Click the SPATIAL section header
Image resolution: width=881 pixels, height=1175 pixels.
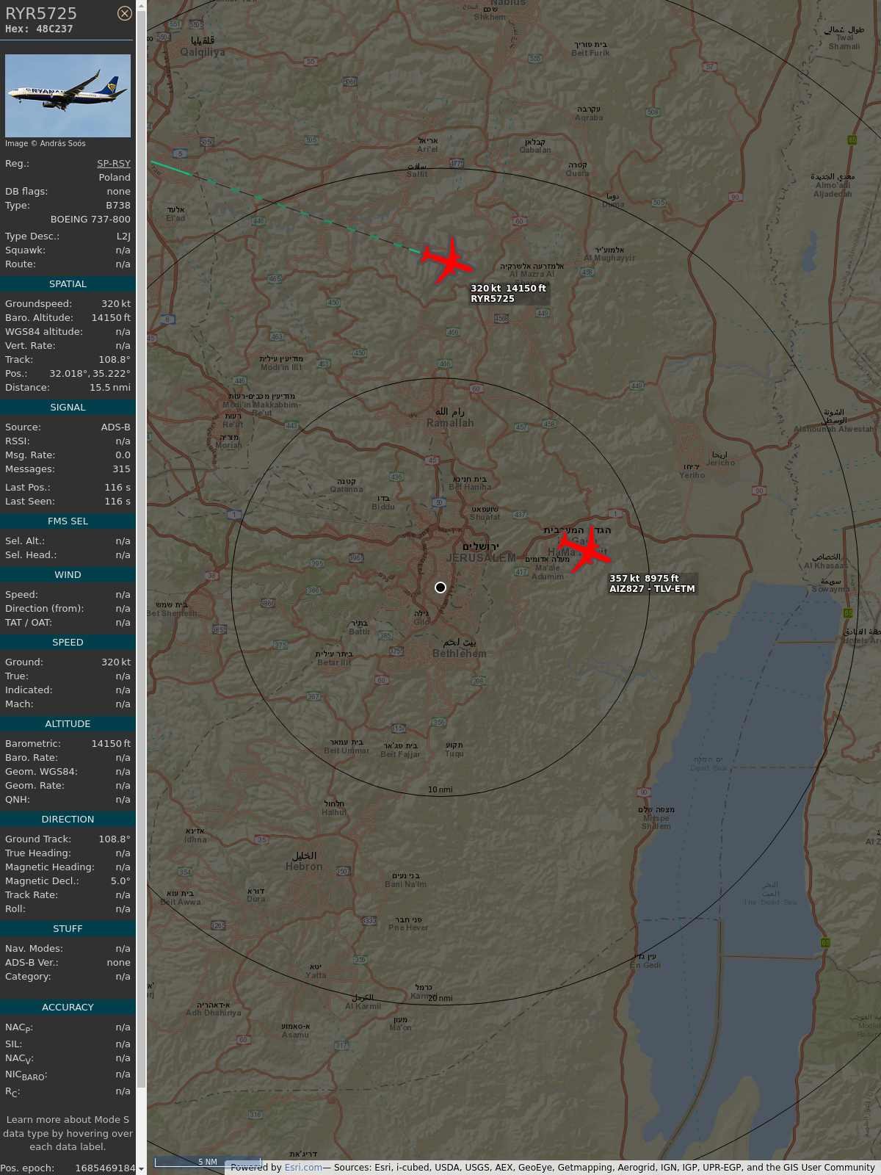pos(68,284)
